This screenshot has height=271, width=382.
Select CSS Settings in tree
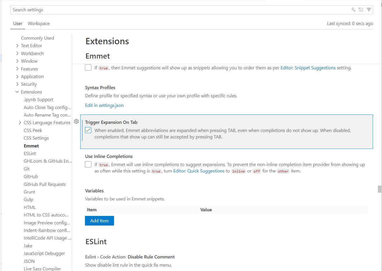coord(36,138)
